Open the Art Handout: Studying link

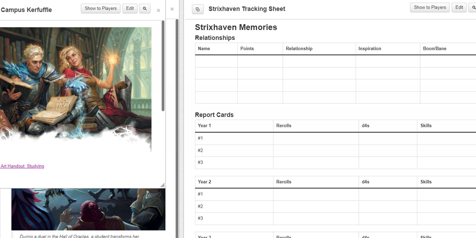tap(22, 166)
